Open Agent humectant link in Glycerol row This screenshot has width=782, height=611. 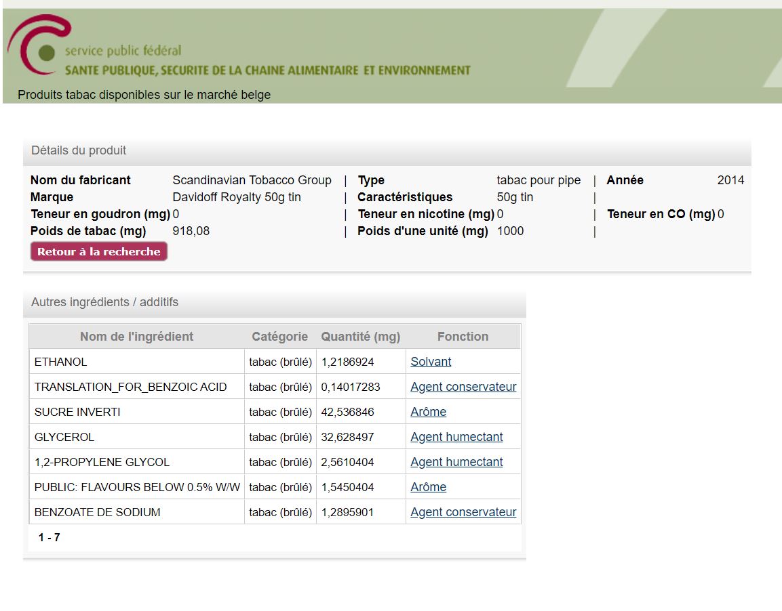(456, 437)
